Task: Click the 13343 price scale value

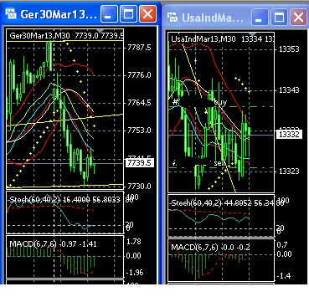Action: (289, 90)
